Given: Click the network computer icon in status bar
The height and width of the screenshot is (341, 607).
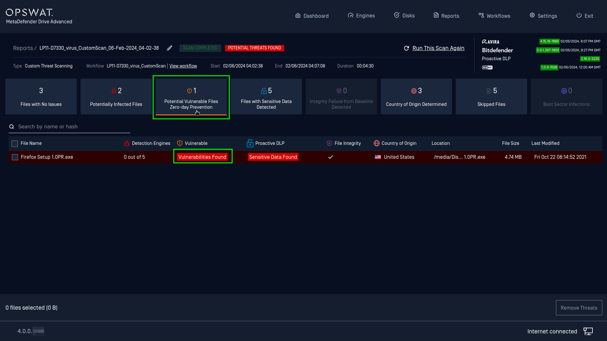Looking at the screenshot, I should point(588,331).
